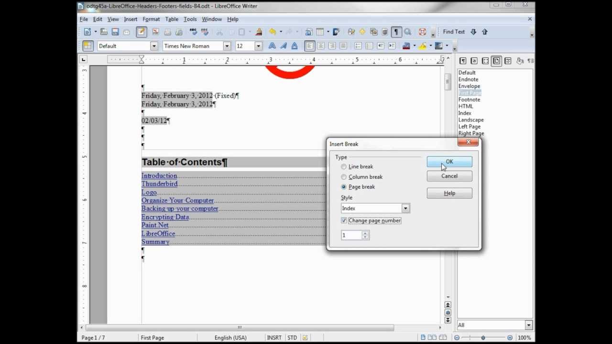Viewport: 612px width, 344px height.
Task: Open the Highlighting color dropdown arrow
Action: [430, 46]
